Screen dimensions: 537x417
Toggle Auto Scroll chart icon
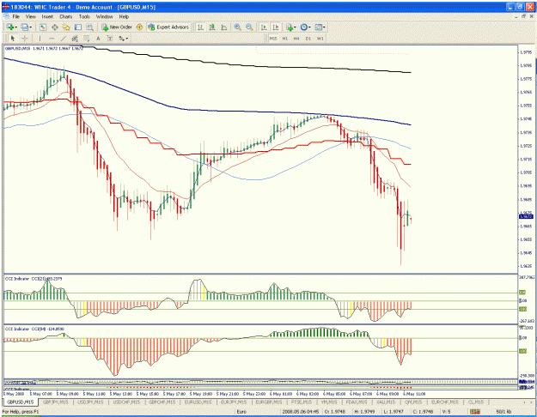click(x=264, y=27)
